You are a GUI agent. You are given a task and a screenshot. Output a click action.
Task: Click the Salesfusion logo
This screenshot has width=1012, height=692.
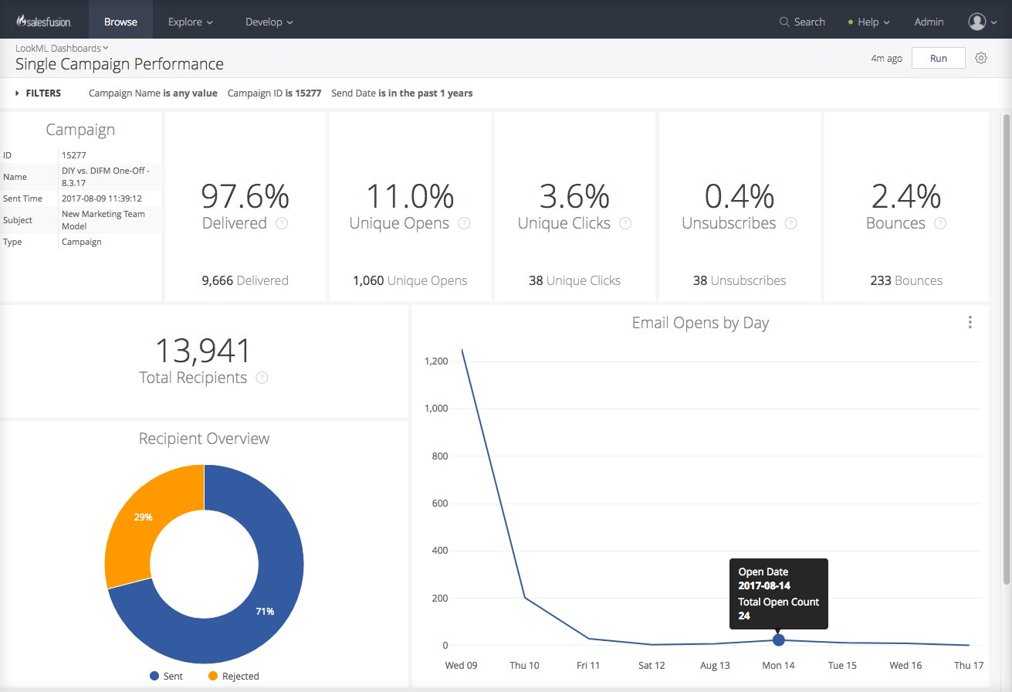point(44,22)
